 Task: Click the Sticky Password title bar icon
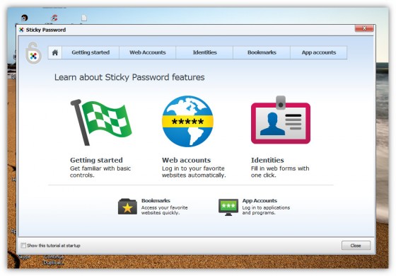click(x=21, y=30)
